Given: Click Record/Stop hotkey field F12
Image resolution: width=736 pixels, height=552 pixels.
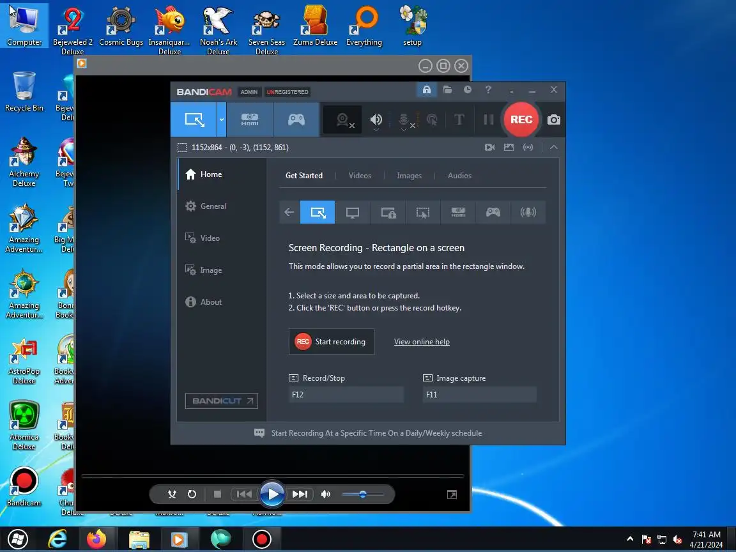Looking at the screenshot, I should coord(346,395).
